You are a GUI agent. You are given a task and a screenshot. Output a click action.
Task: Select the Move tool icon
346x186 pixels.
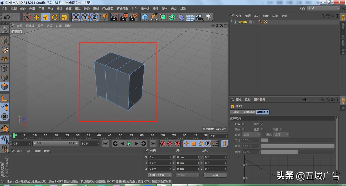point(36,17)
